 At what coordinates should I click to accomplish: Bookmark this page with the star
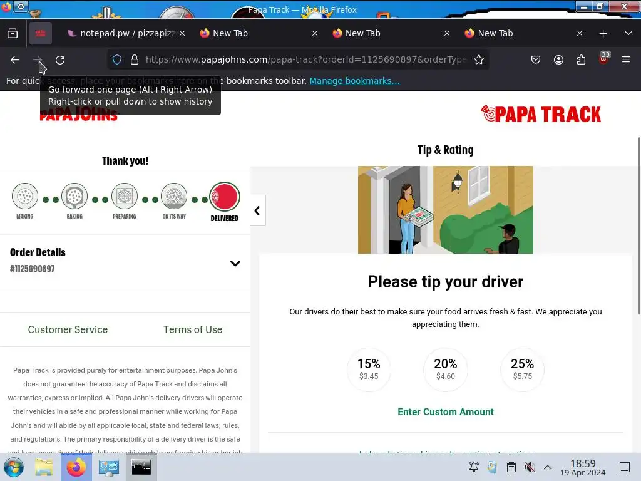point(479,59)
